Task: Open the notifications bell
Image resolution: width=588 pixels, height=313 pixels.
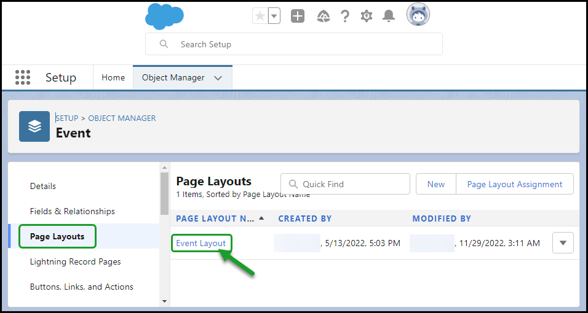Action: [x=389, y=16]
